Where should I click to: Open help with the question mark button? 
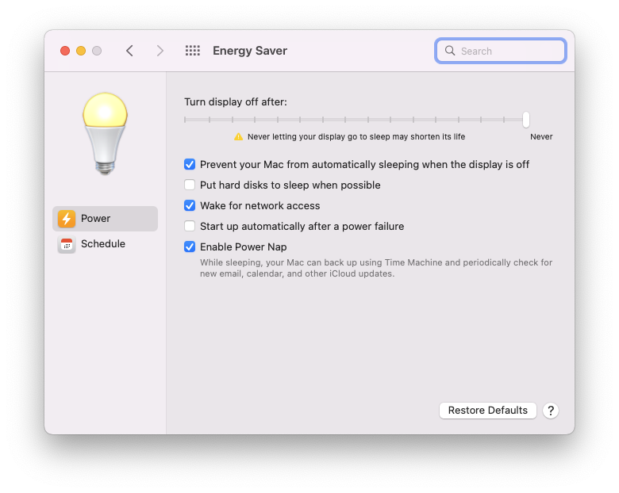coord(551,411)
